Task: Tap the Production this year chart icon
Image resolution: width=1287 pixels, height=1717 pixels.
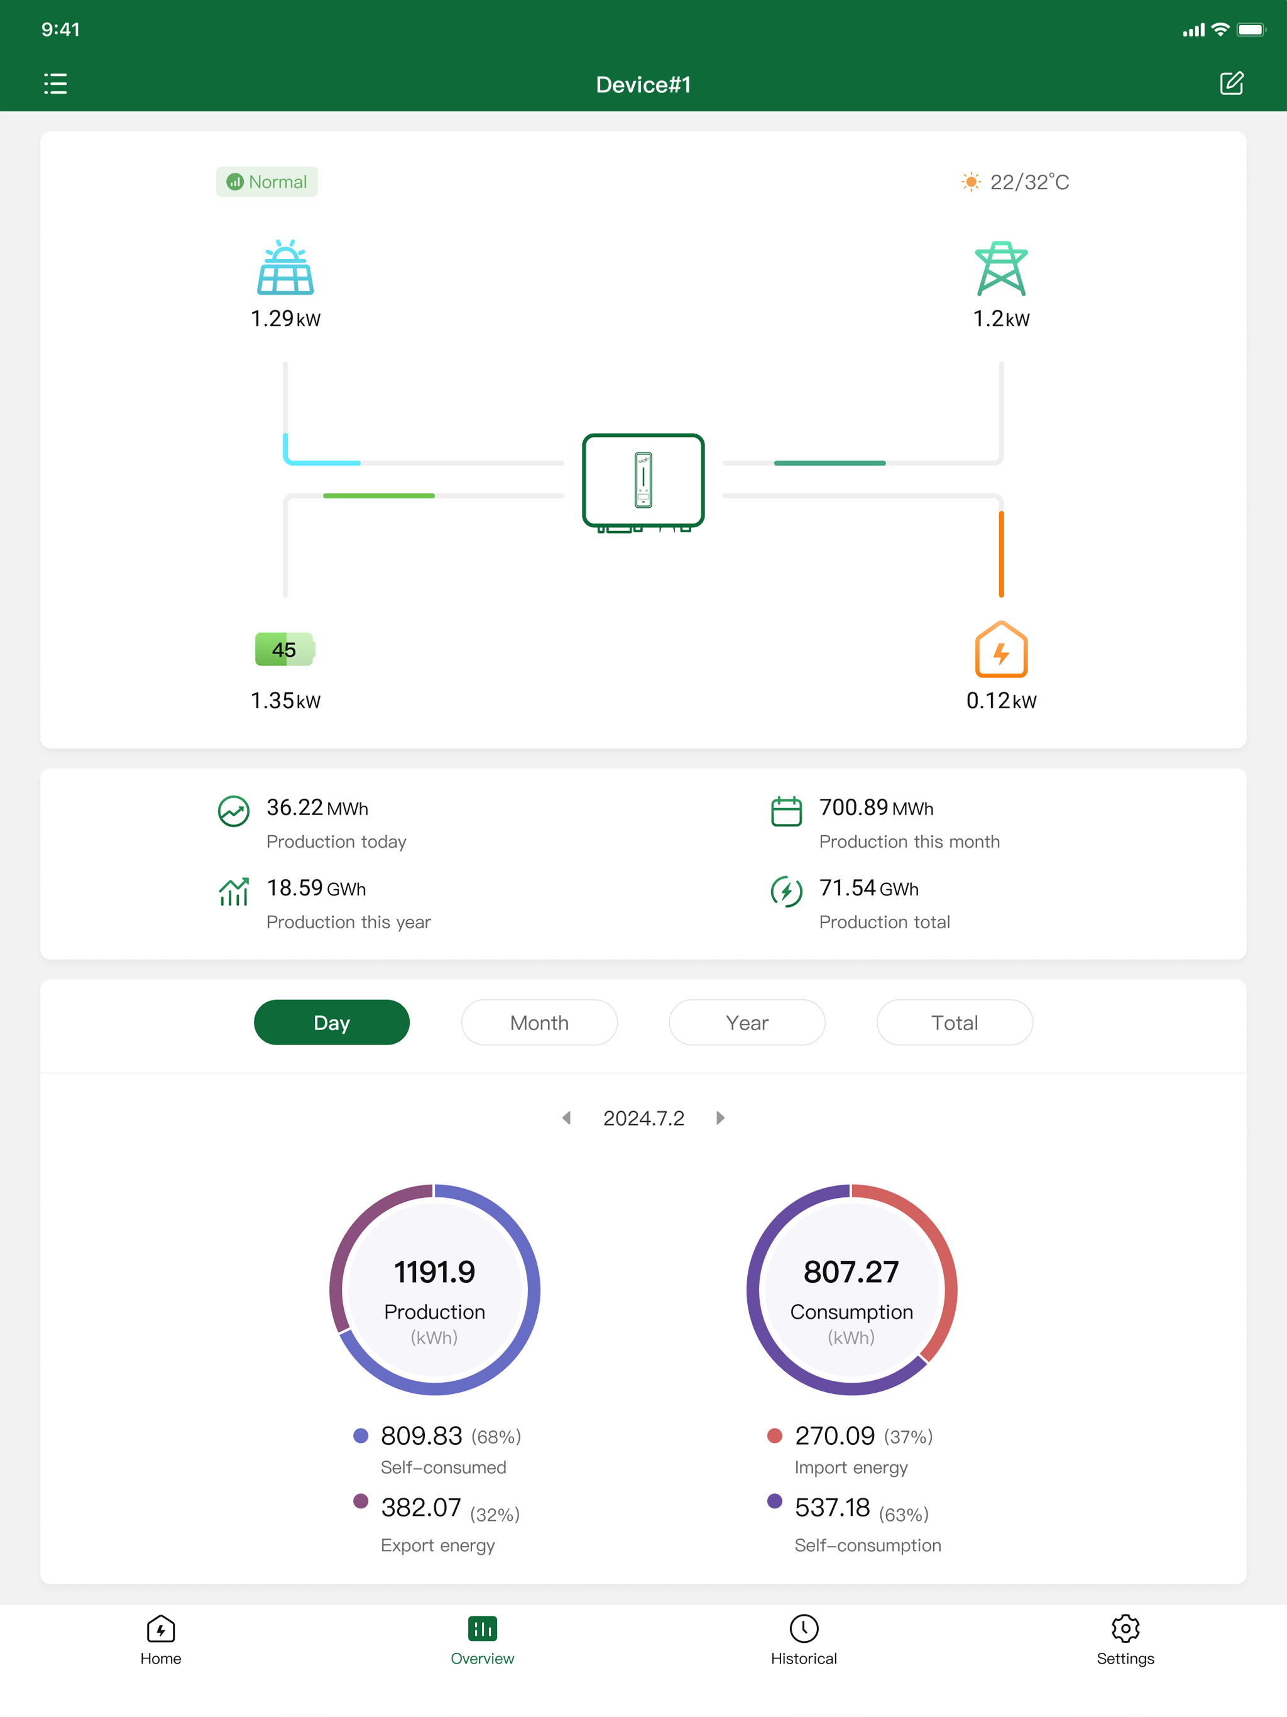Action: (x=234, y=892)
